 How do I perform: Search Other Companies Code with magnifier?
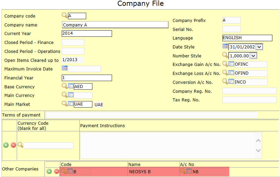(x=63, y=171)
